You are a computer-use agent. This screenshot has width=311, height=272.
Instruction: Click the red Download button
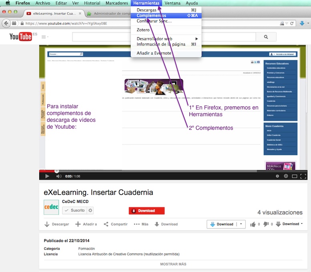pyautogui.click(x=146, y=210)
